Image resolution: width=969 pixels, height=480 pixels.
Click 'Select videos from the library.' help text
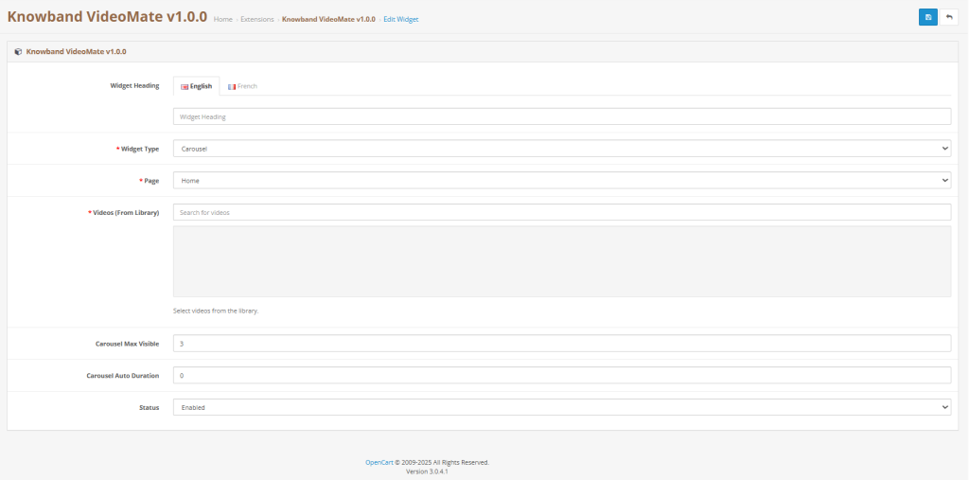click(x=216, y=311)
